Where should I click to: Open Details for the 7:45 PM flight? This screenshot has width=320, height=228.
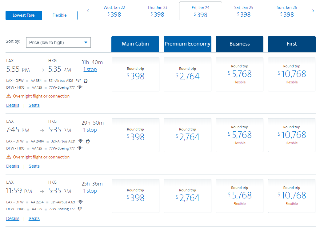click(x=13, y=166)
